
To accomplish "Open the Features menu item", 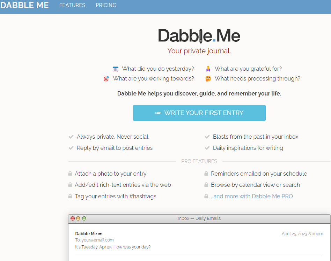I will [x=72, y=5].
